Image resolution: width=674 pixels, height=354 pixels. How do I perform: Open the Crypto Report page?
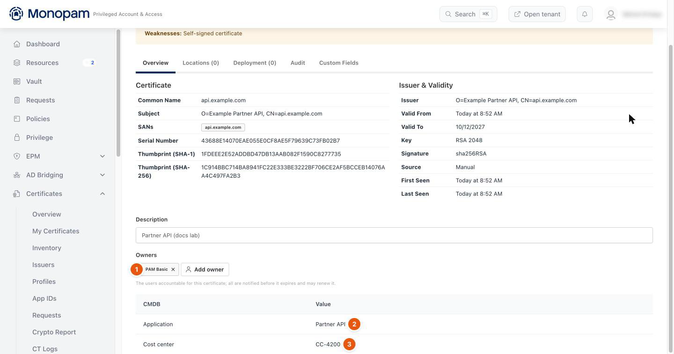click(x=54, y=332)
